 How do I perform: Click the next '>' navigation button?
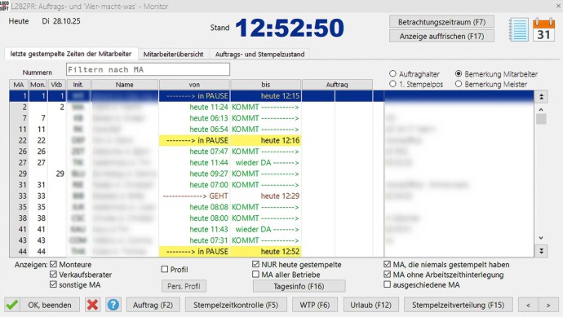click(548, 305)
